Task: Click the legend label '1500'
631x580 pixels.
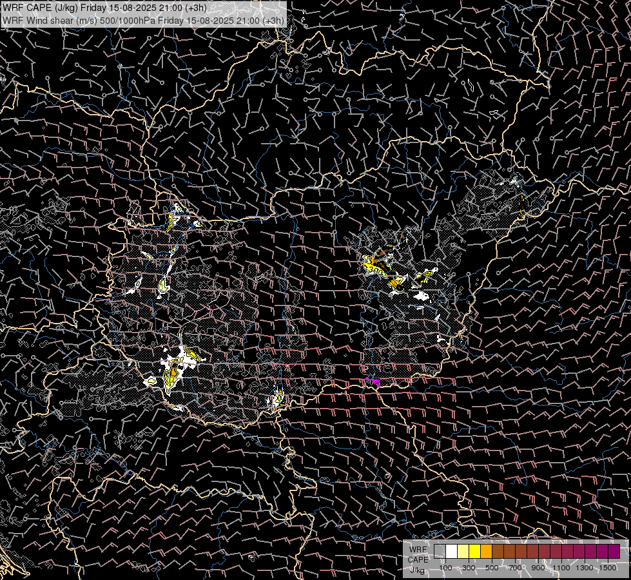Action: click(608, 568)
